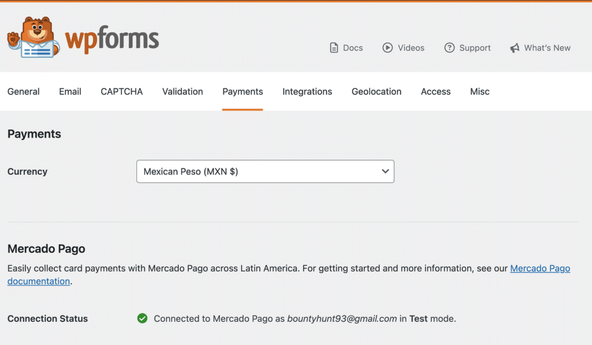Open the Integrations tab
The image size is (592, 345).
pos(308,91)
